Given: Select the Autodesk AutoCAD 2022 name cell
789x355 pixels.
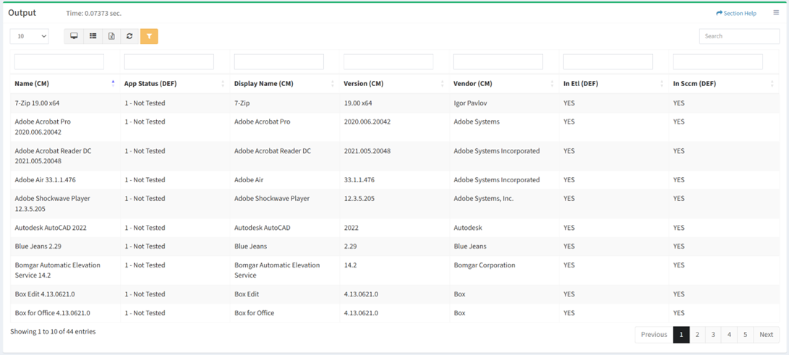Looking at the screenshot, I should point(65,228).
